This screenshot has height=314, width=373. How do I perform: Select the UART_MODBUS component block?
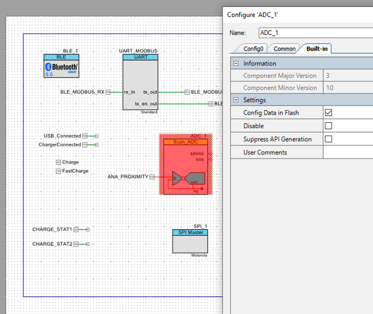click(x=140, y=82)
